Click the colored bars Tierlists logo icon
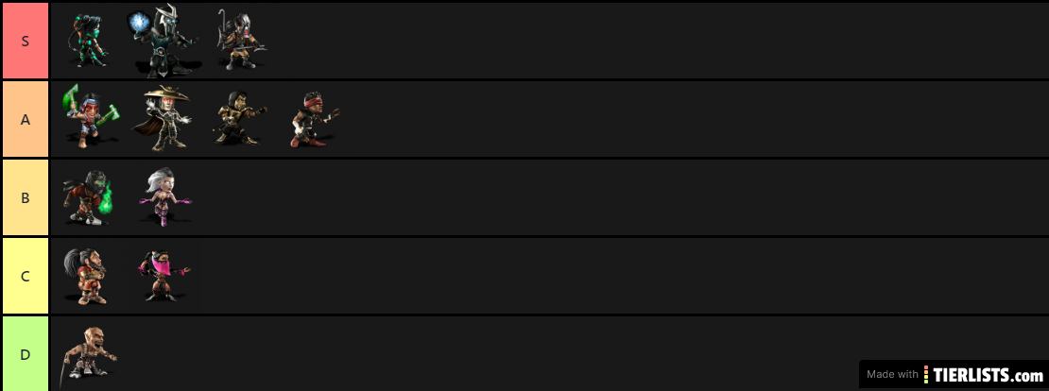The height and width of the screenshot is (391, 1049). (926, 374)
